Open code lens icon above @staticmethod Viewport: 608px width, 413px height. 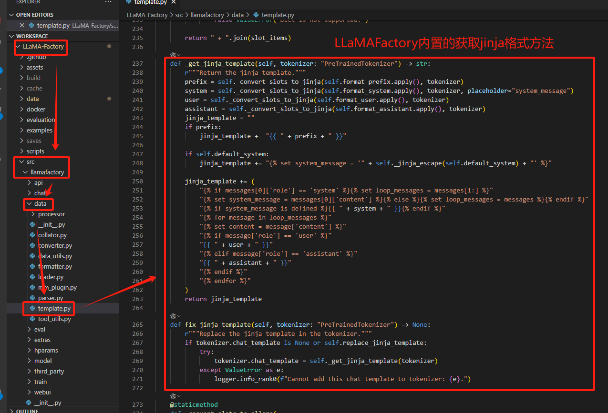tap(173, 396)
